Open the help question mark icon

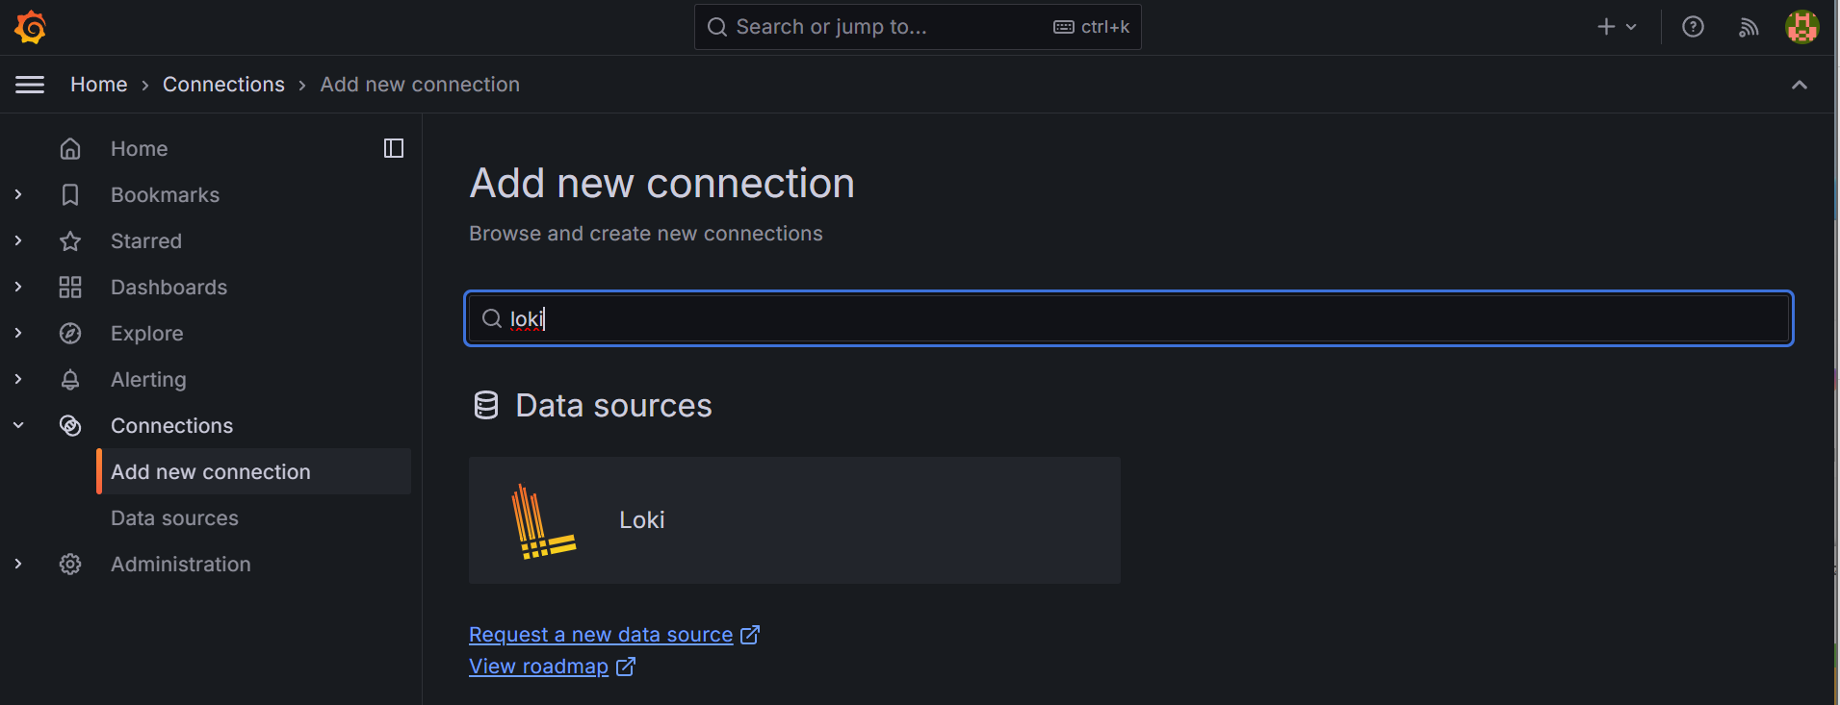[x=1693, y=27]
